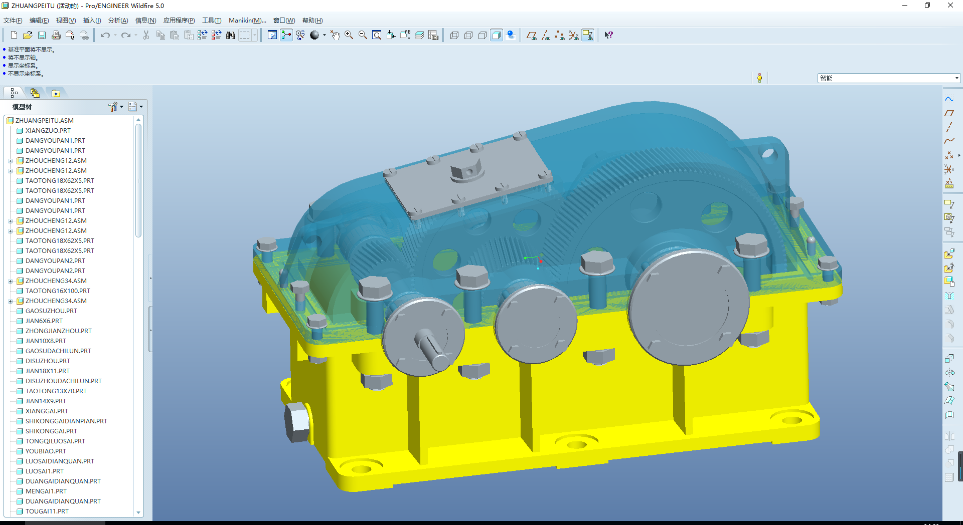This screenshot has width=963, height=525.
Task: Click the reorient view hand icon
Action: point(335,35)
